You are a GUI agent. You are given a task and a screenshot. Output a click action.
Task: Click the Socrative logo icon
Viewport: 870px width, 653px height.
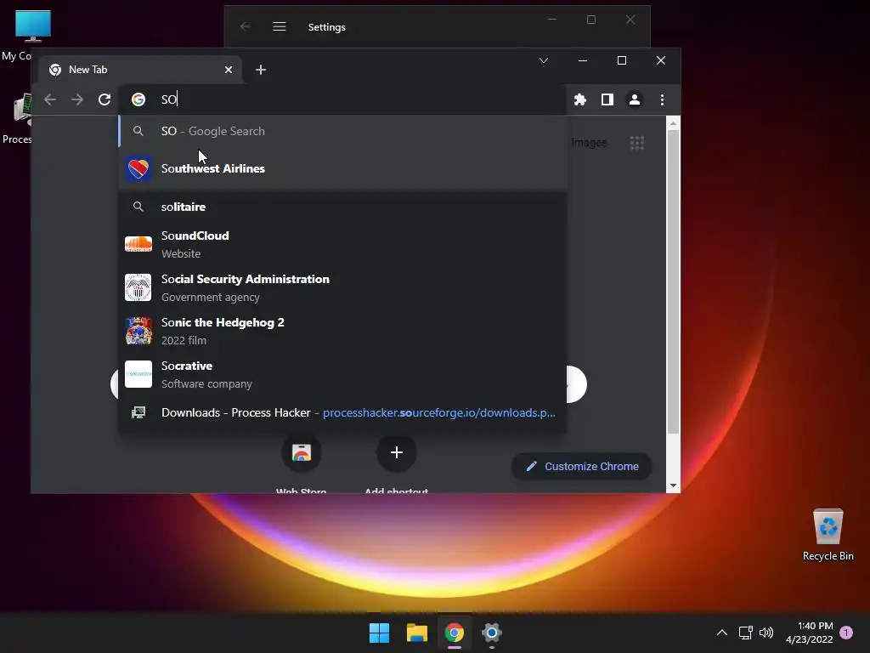tap(138, 374)
